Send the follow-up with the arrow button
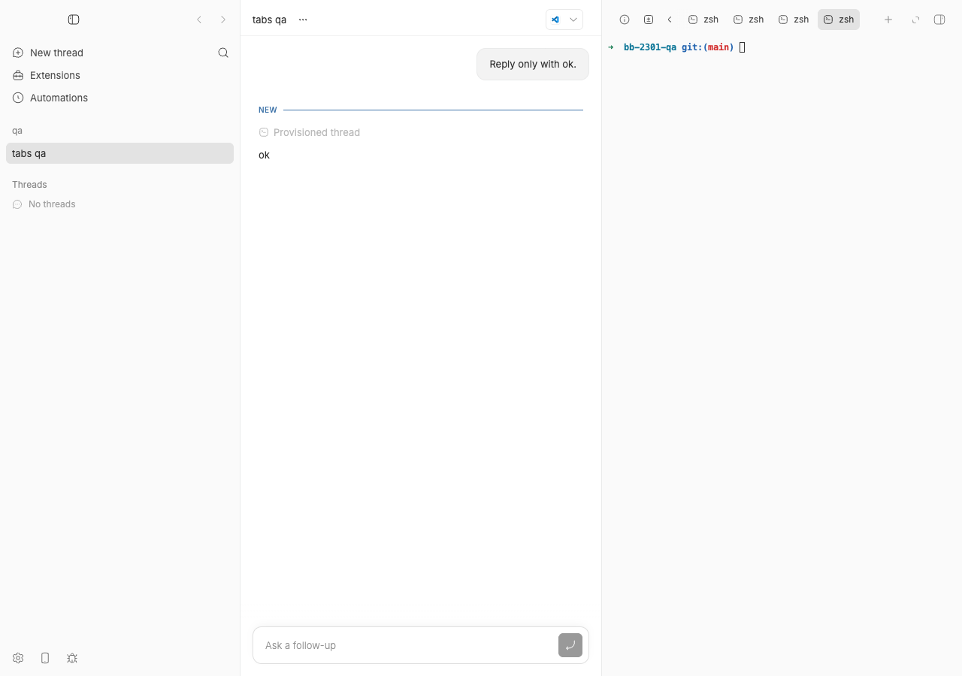The height and width of the screenshot is (676, 962). [570, 645]
